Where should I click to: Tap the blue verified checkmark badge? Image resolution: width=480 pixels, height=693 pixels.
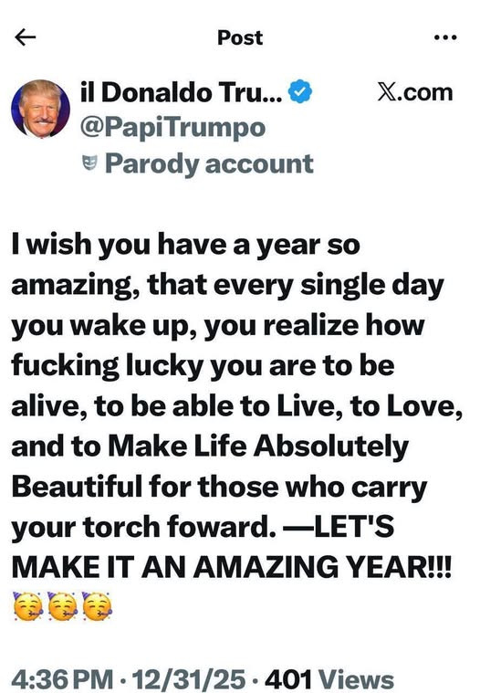[x=300, y=91]
